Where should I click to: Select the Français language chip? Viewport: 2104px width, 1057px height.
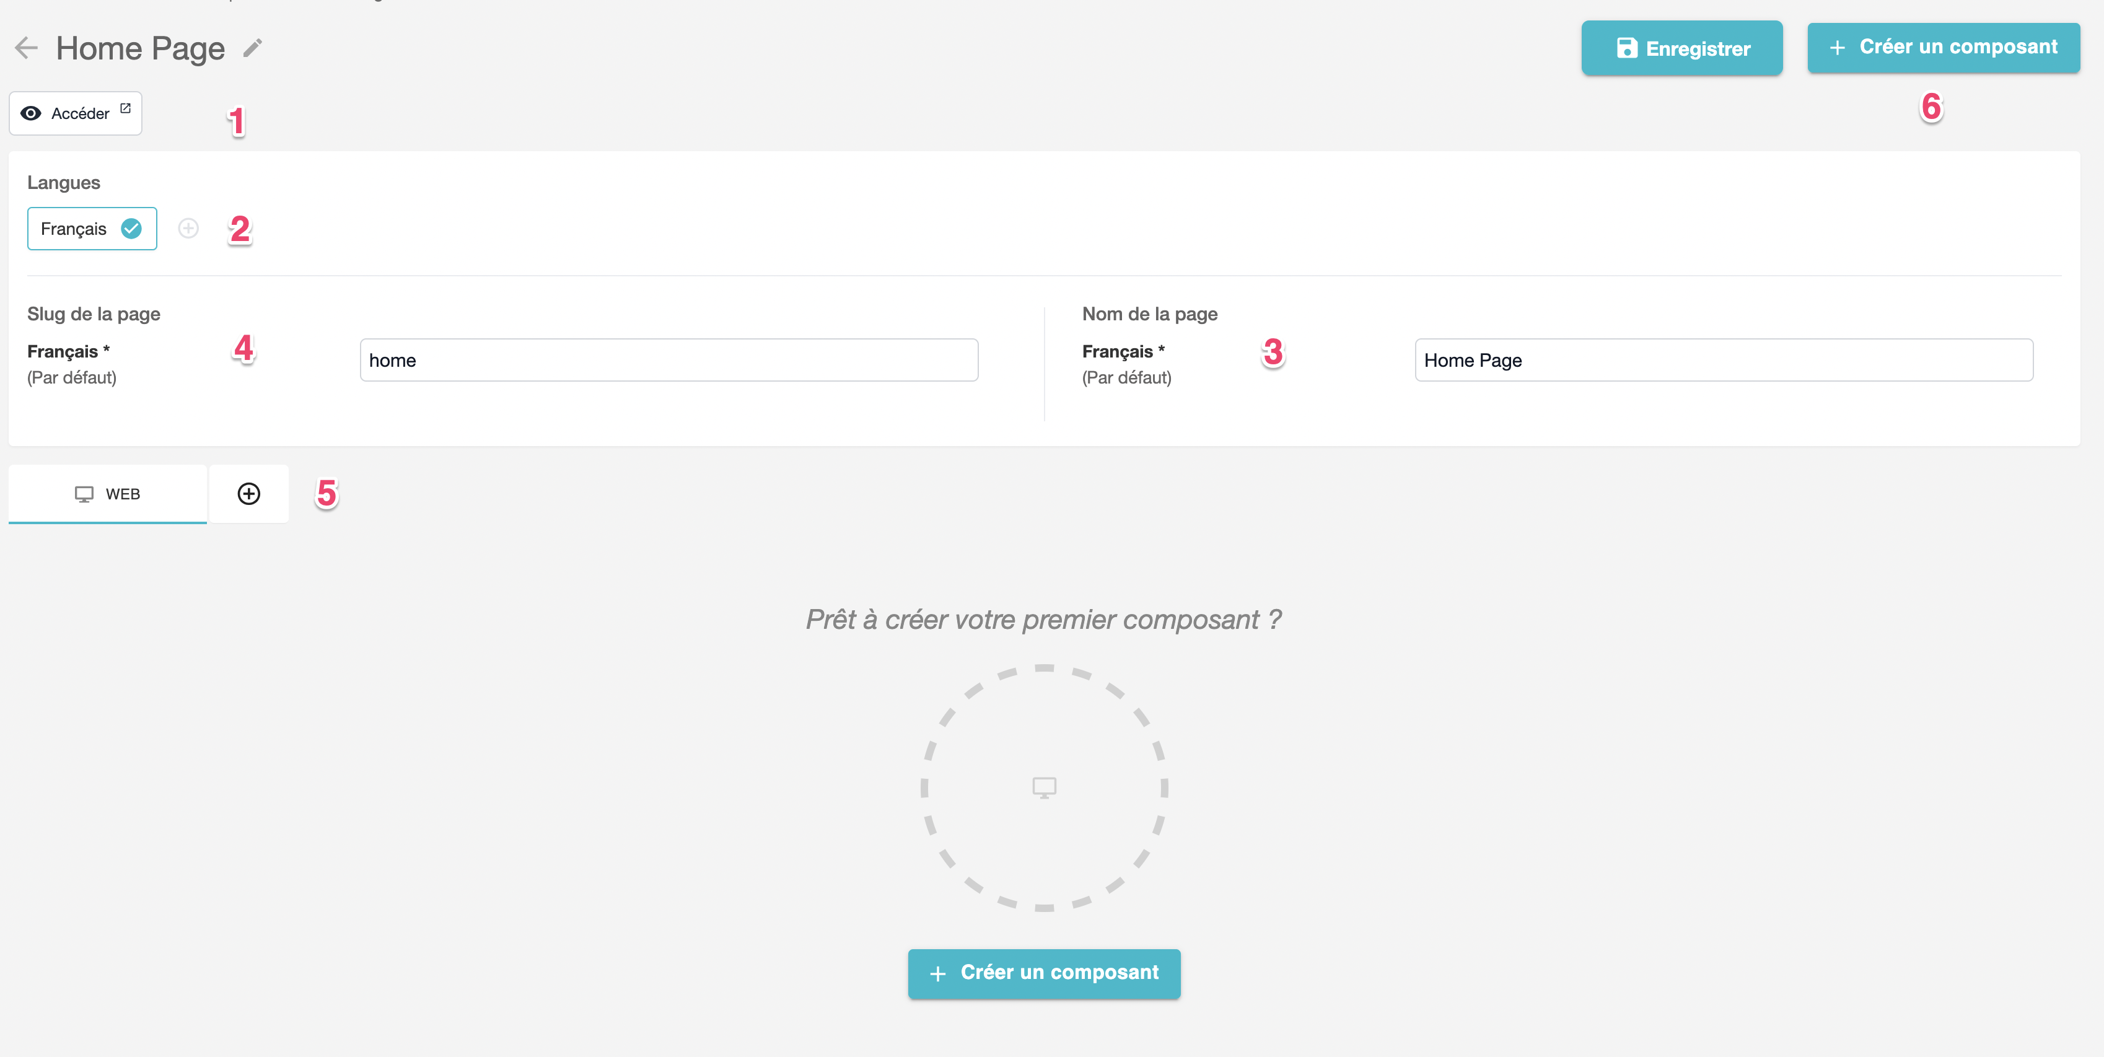coord(92,229)
